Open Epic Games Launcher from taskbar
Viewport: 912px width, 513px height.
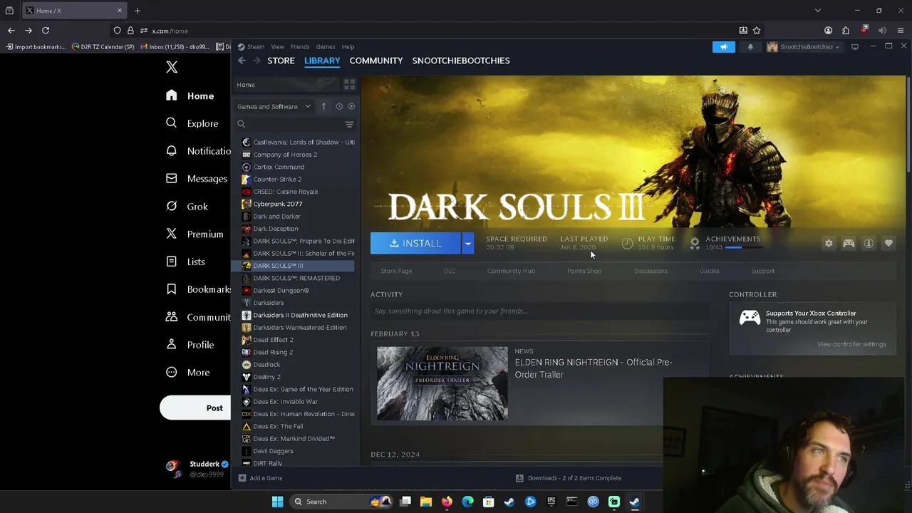click(551, 502)
